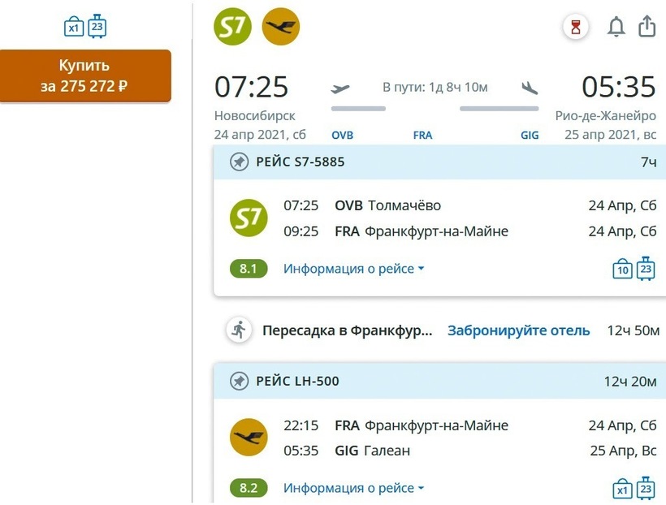Expand flight info for S7-5885
The image size is (666, 505).
tap(354, 269)
